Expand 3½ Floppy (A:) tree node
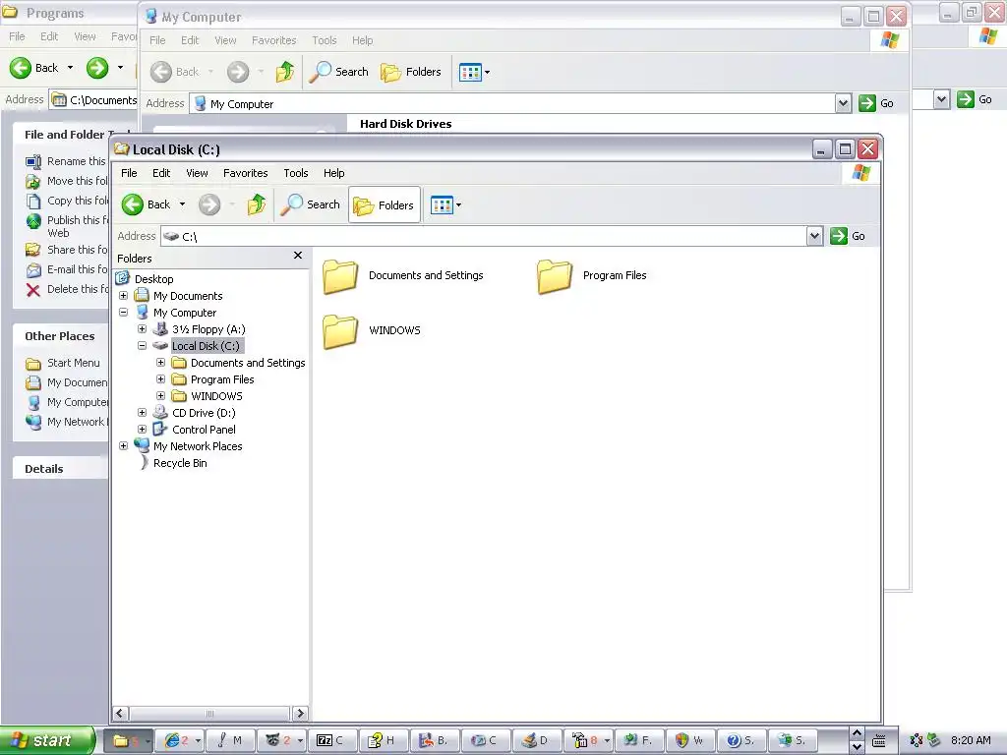Screen dimensions: 1007x755 click(x=142, y=329)
